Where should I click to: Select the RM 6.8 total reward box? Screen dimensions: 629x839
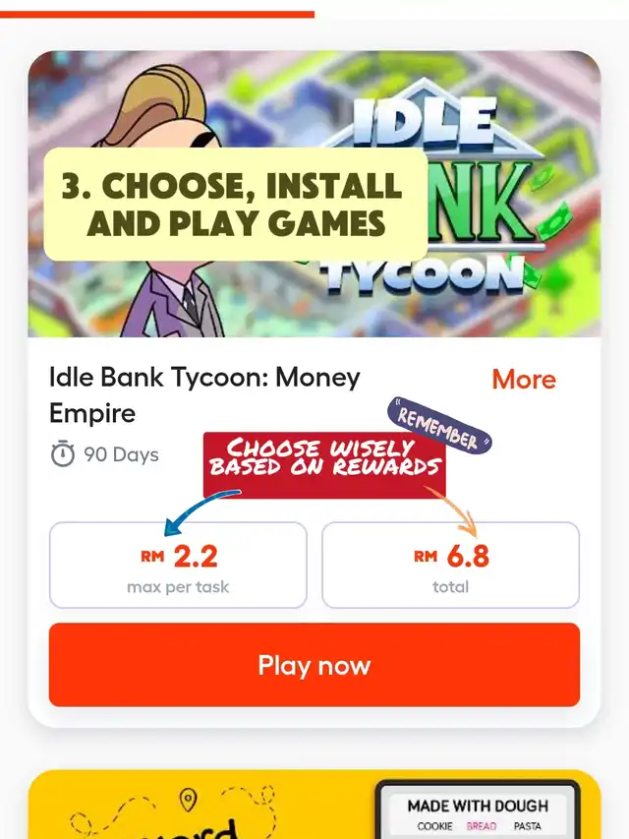click(450, 565)
